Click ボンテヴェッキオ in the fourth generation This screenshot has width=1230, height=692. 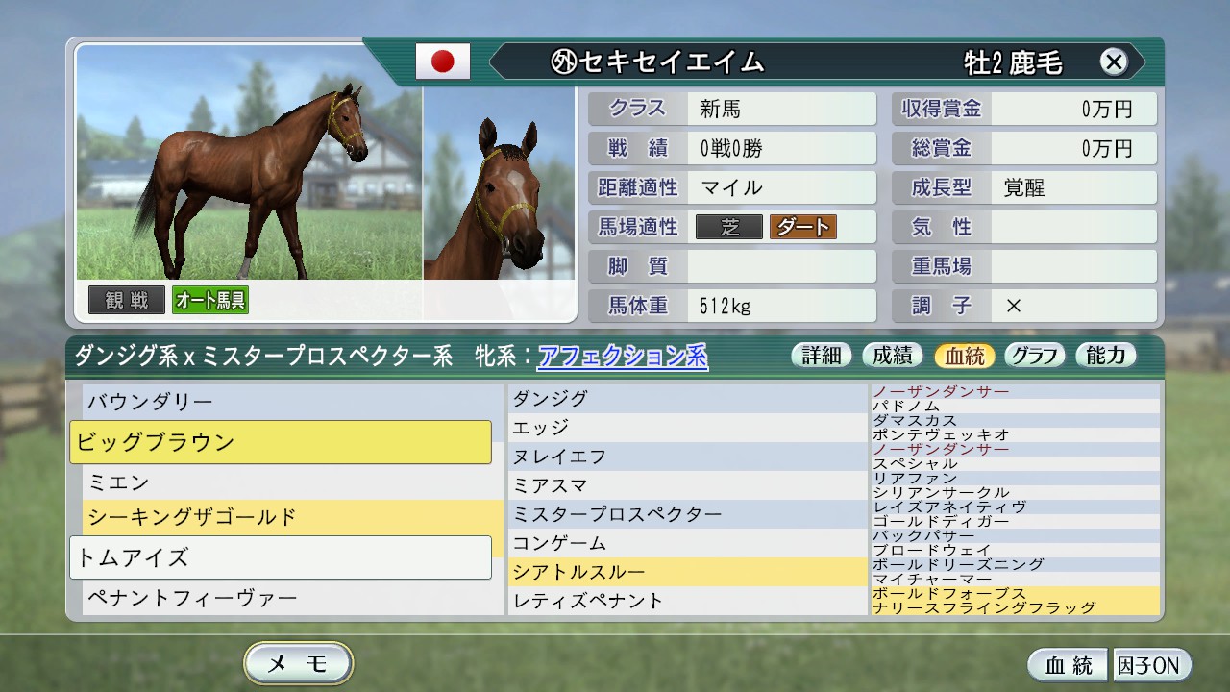click(x=1016, y=434)
